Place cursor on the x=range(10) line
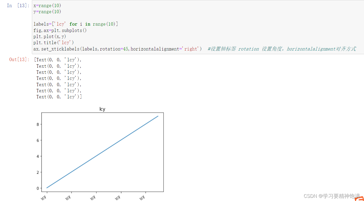Viewport: 364px width, 201px height. click(x=47, y=6)
